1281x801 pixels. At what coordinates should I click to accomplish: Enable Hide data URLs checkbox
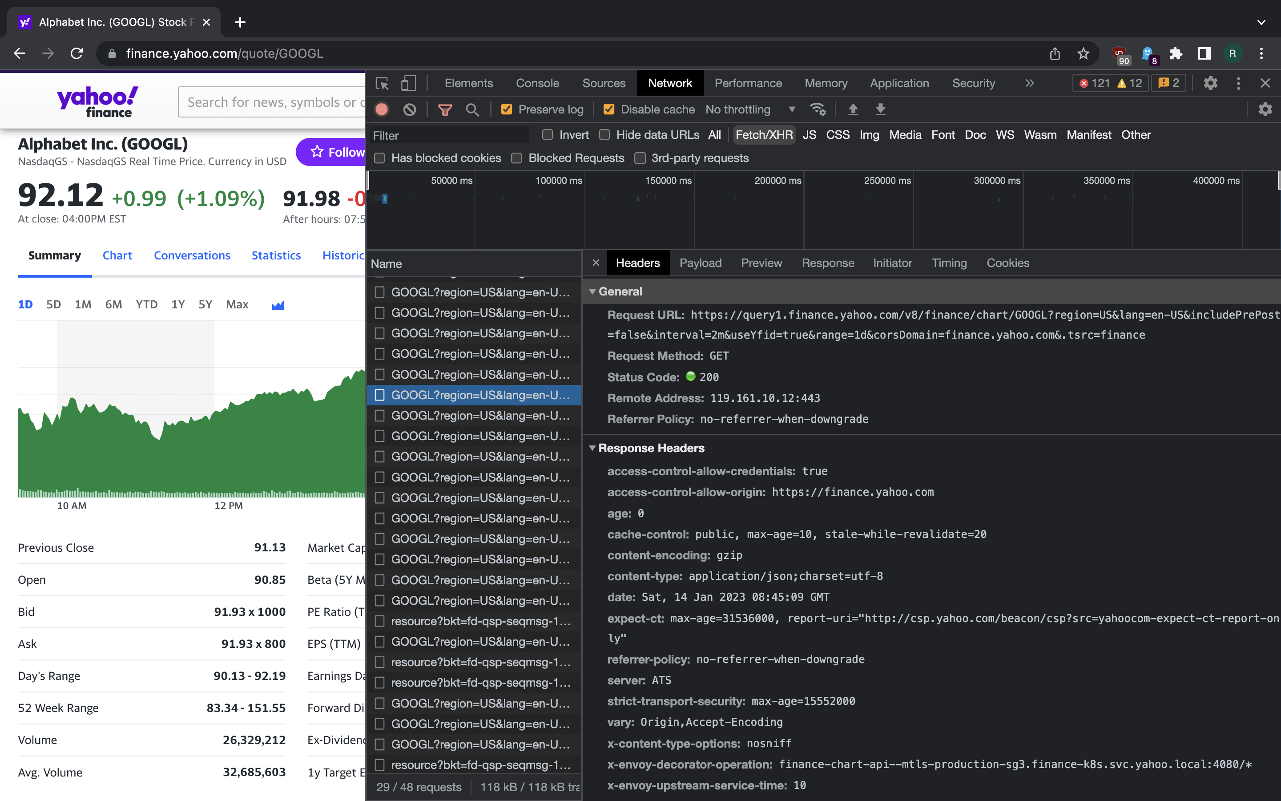coord(604,135)
